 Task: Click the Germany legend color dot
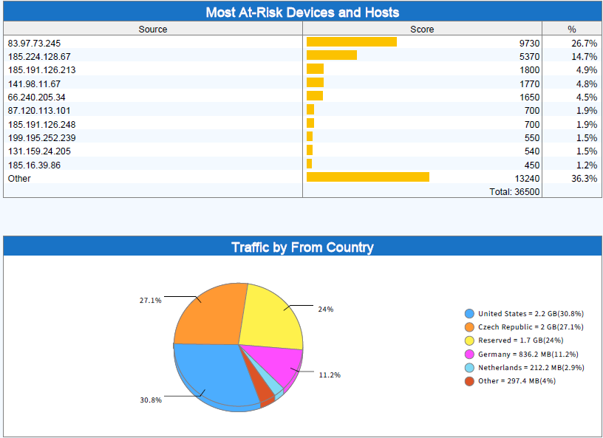(x=469, y=355)
